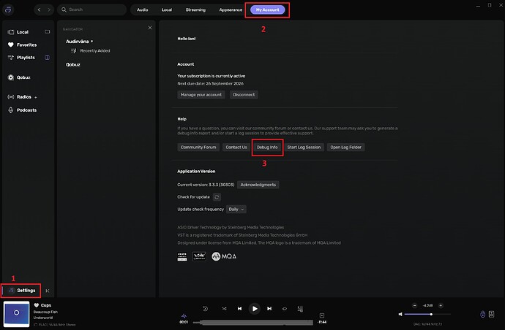Click the Beaucoup Fish album name
This screenshot has width=505, height=330.
coord(45,312)
